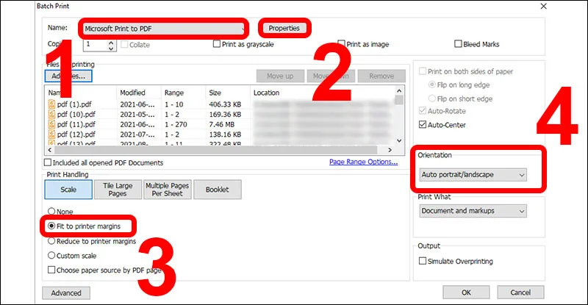
Task: Open the Print What dropdown
Action: (x=473, y=211)
